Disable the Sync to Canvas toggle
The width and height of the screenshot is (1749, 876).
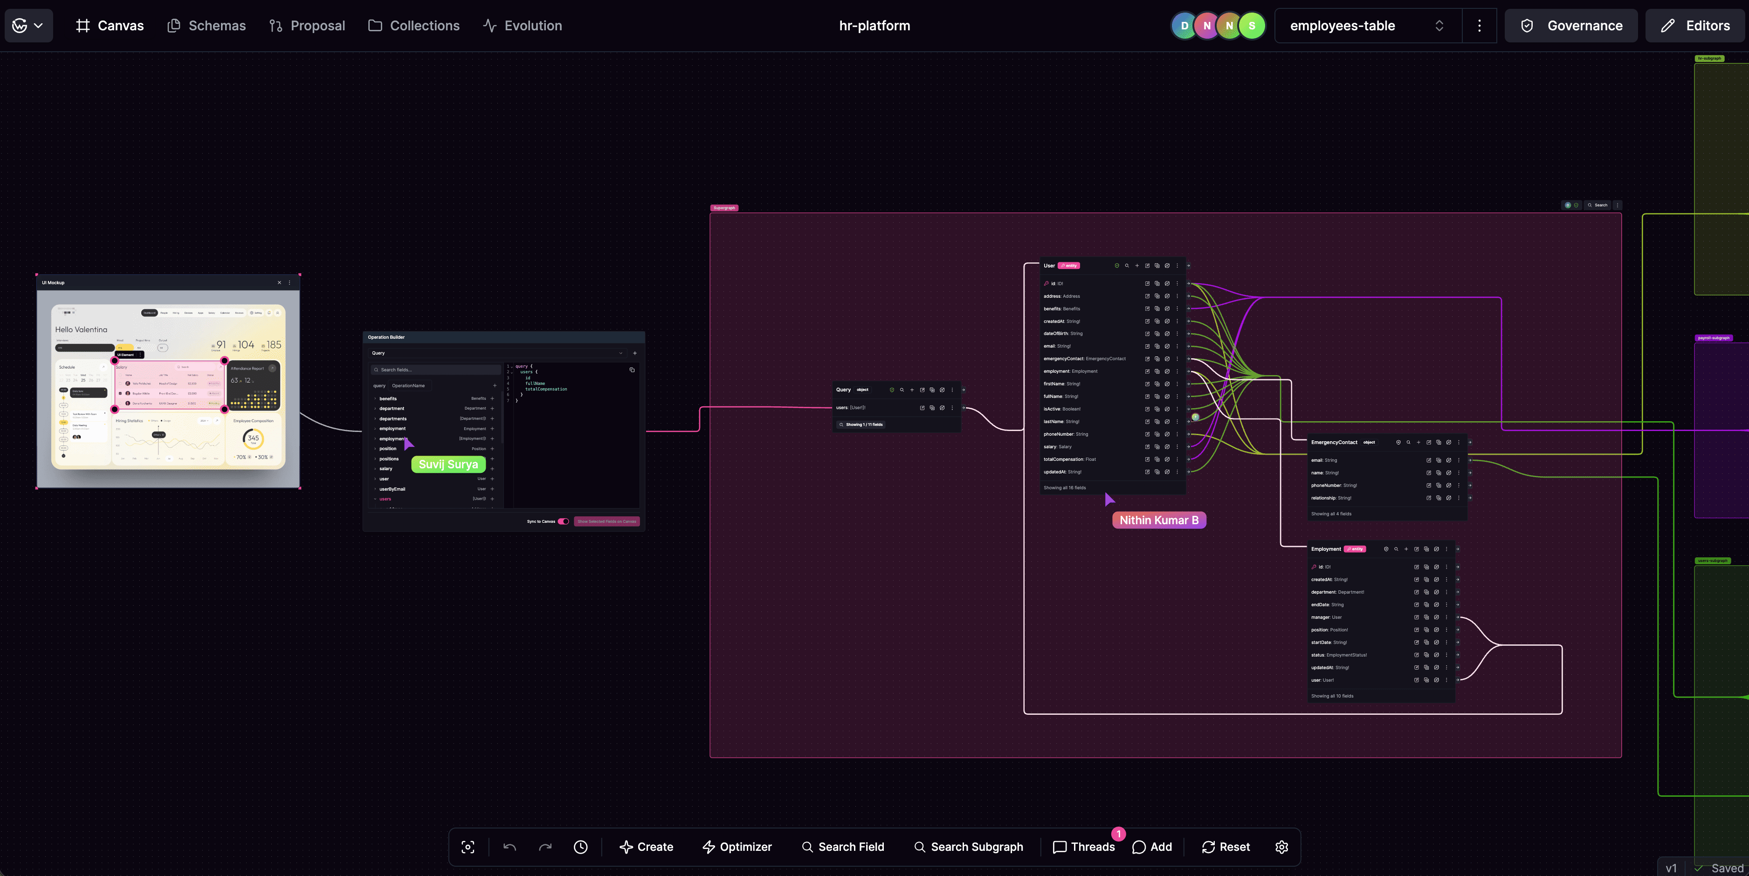563,521
